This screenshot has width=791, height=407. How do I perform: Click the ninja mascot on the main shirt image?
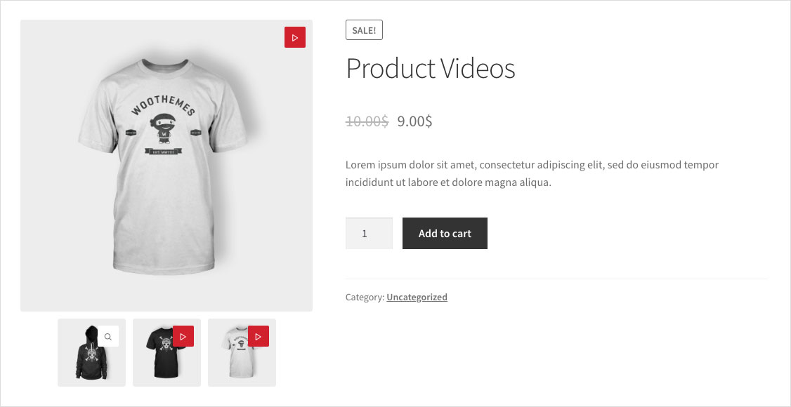pos(164,128)
